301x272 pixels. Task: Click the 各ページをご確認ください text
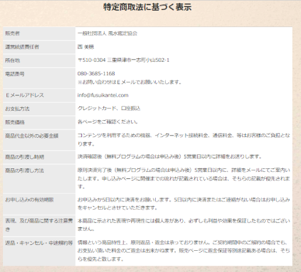click(108, 122)
